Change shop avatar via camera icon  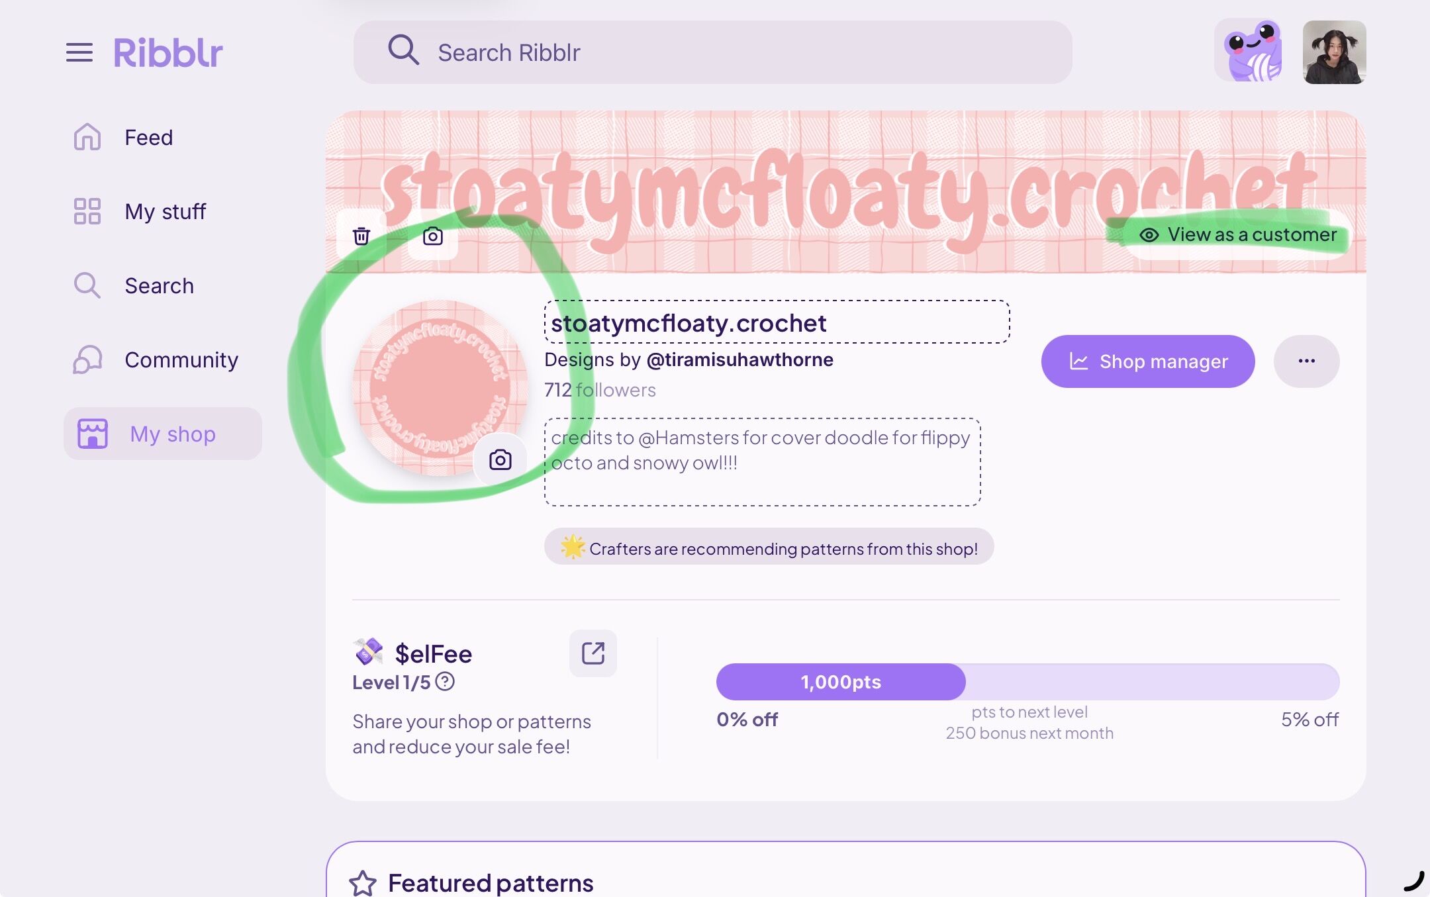501,459
